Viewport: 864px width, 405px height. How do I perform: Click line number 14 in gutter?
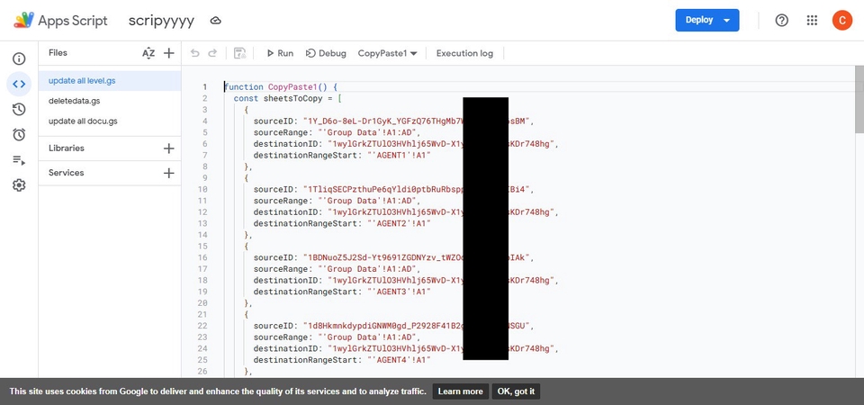(x=203, y=235)
